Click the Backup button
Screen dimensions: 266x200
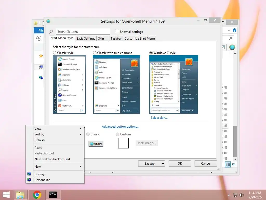[x=149, y=164]
